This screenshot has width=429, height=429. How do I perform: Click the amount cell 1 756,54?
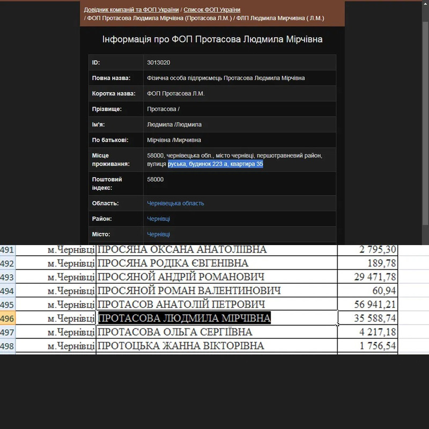point(368,346)
